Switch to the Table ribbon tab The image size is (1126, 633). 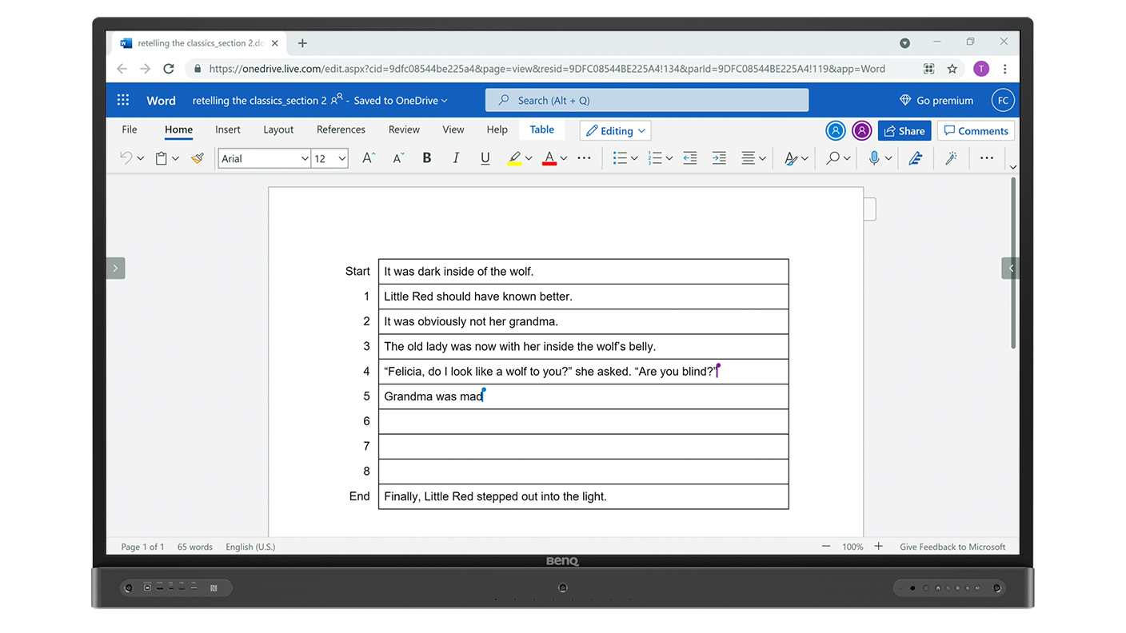point(541,129)
